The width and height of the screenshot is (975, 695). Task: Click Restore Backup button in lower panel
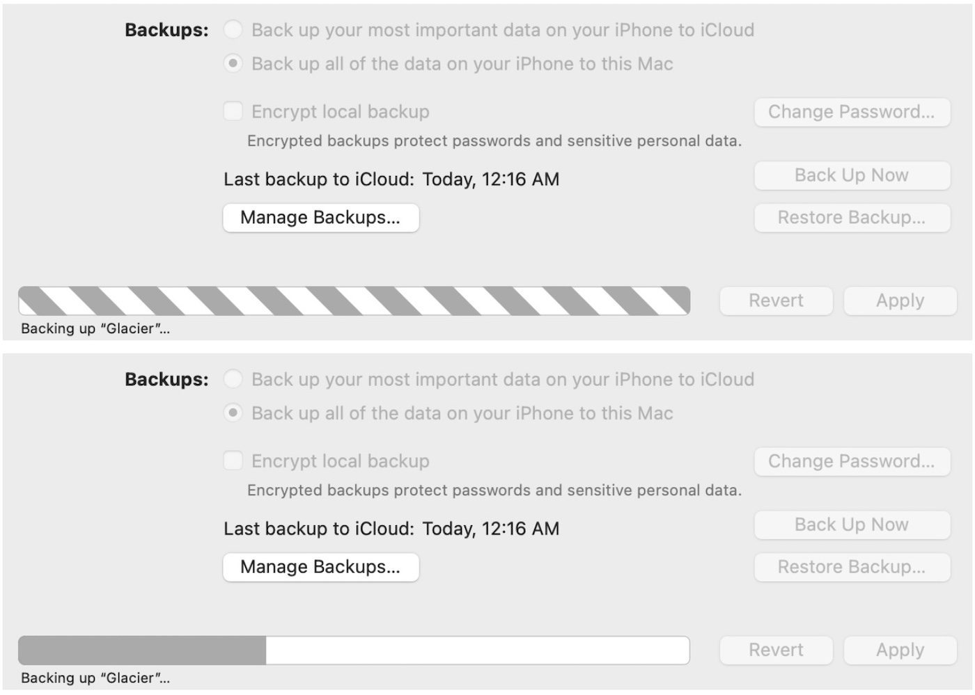[852, 567]
